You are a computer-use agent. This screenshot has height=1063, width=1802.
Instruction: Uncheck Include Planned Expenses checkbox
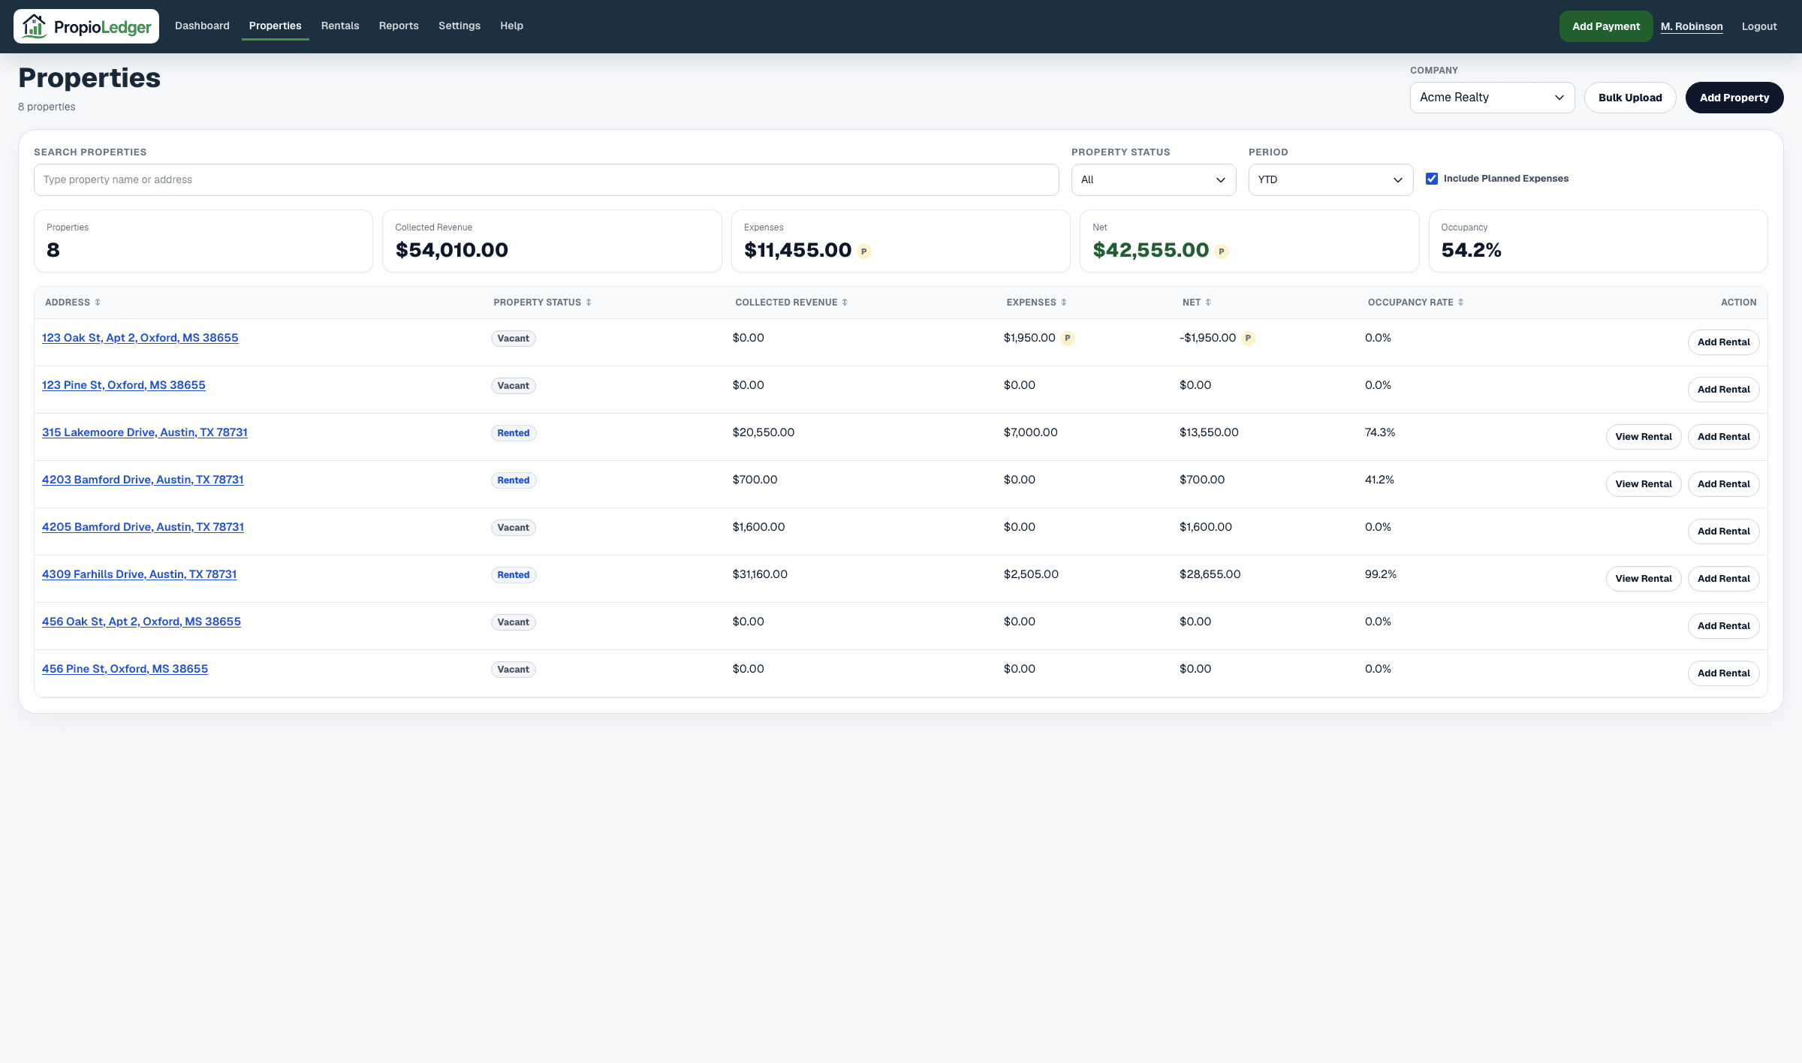pos(1432,179)
